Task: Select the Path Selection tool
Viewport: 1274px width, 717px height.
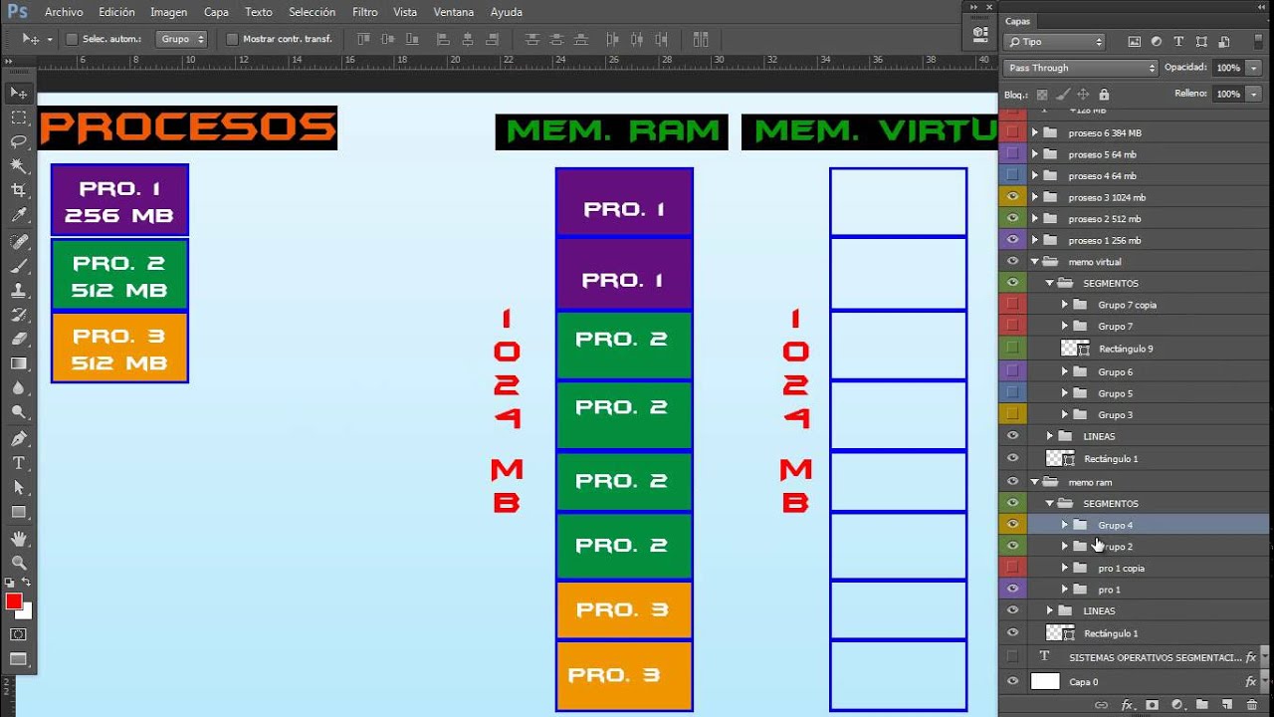Action: [x=18, y=487]
